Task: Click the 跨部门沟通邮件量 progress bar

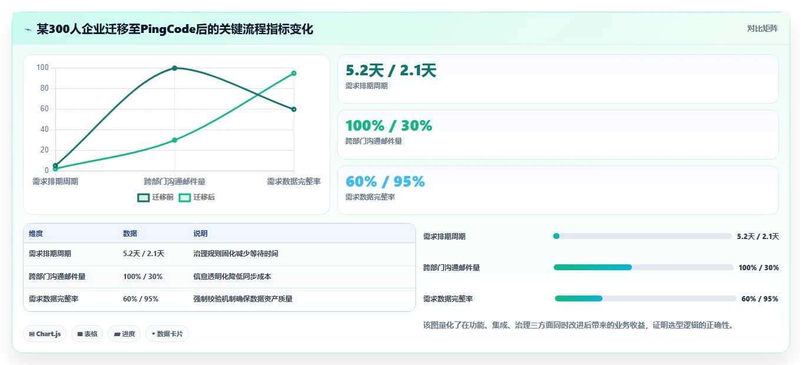Action: tap(643, 267)
